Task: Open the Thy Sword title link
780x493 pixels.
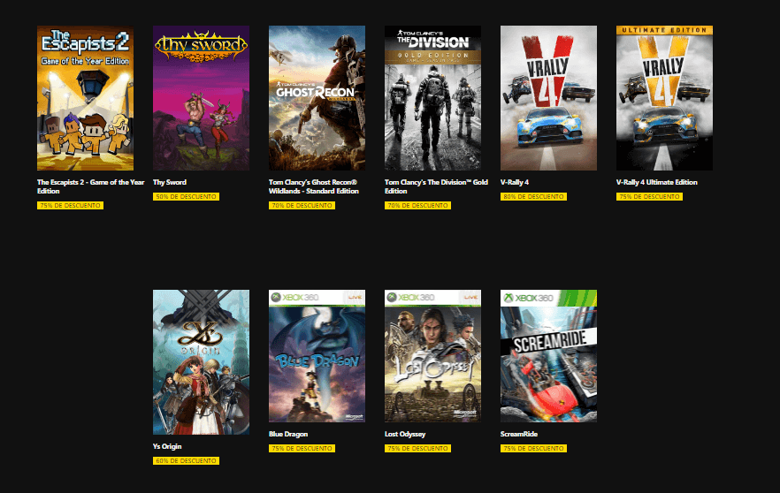Action: pos(170,182)
